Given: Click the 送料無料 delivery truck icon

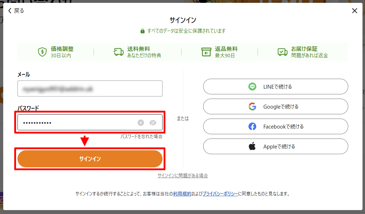Looking at the screenshot, I should [118, 52].
